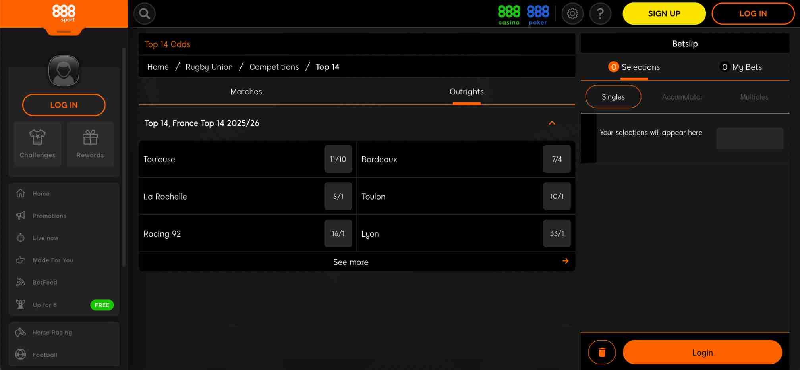Click the yellow SIGN UP button

coord(664,13)
